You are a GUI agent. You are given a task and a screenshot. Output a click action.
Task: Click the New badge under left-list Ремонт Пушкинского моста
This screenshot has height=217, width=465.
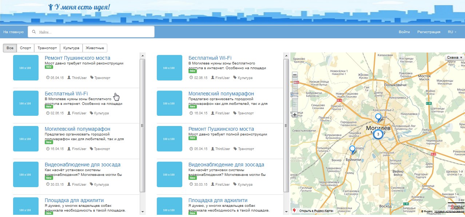click(49, 67)
